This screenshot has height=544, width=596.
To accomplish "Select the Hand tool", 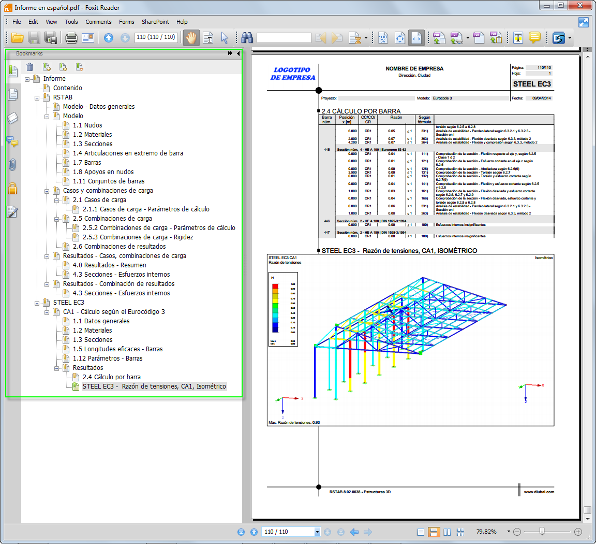I will [191, 38].
